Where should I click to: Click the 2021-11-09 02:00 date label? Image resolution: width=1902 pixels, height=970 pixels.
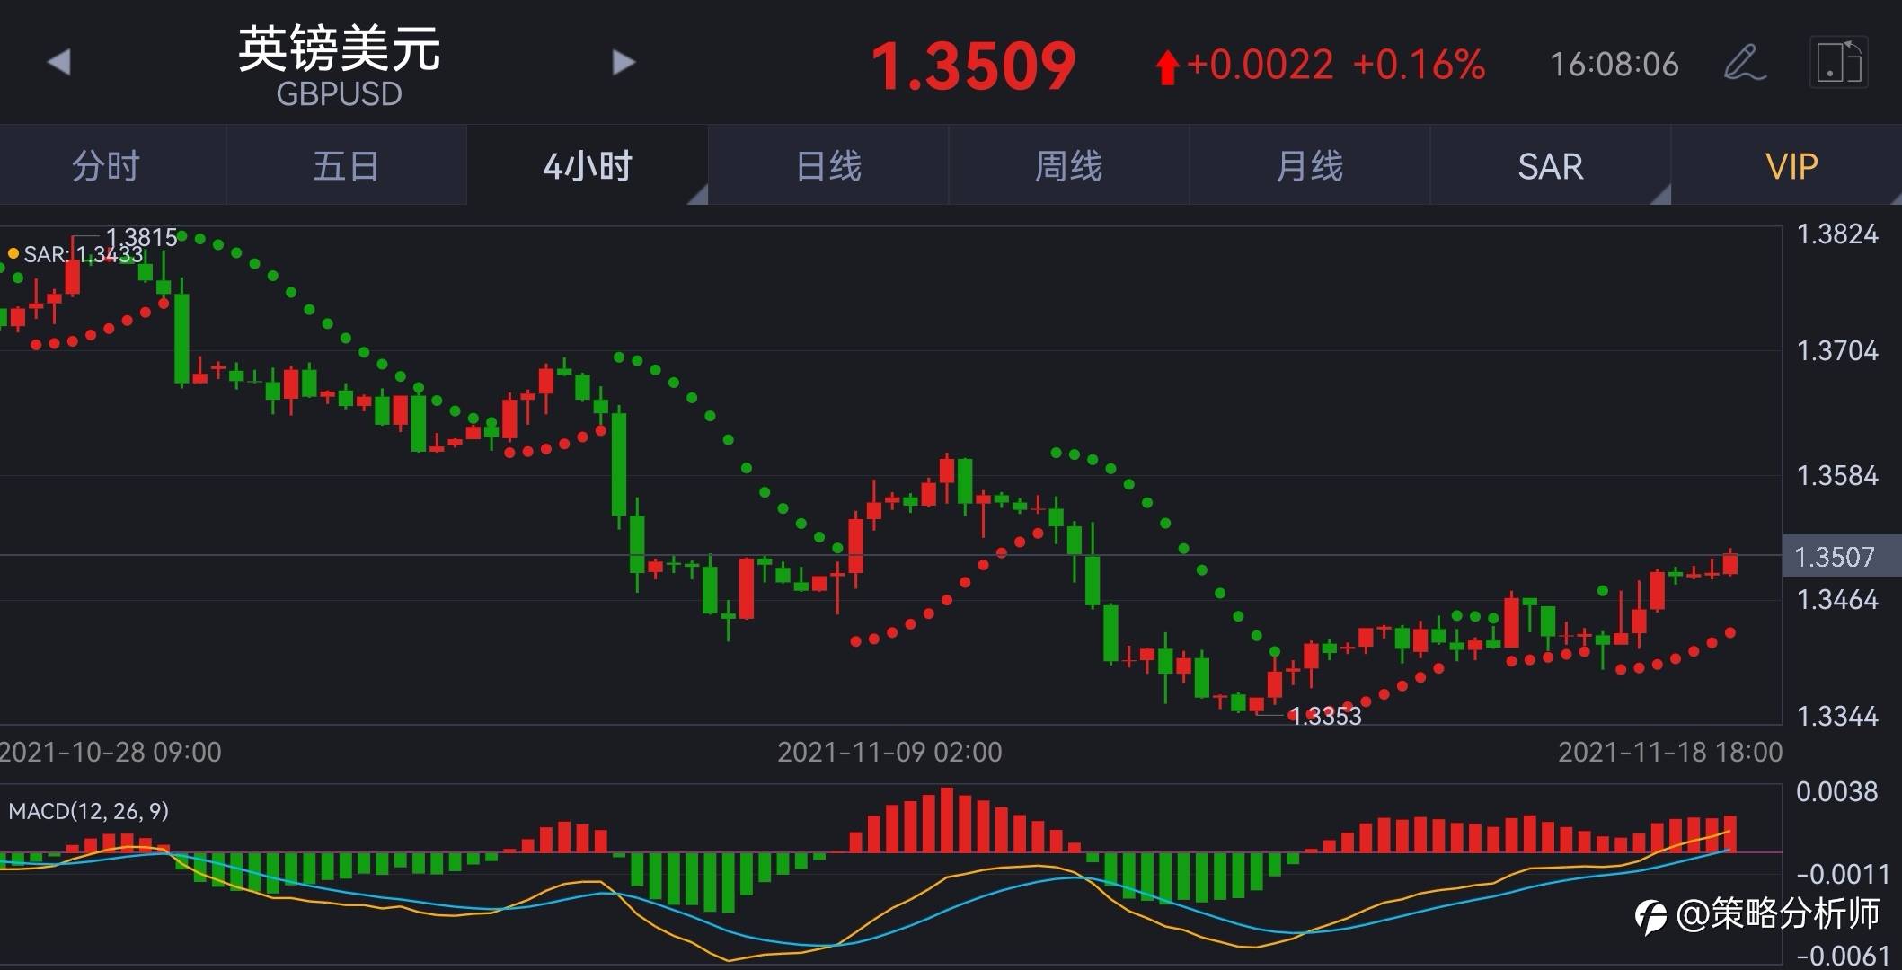tap(889, 752)
